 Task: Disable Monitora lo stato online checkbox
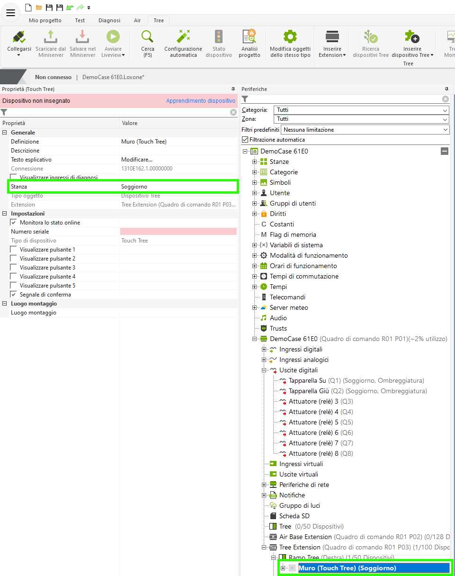pyautogui.click(x=14, y=223)
